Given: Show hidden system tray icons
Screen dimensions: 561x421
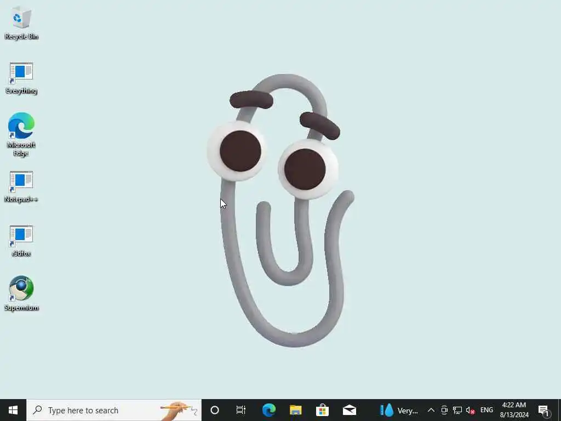Looking at the screenshot, I should [431, 410].
